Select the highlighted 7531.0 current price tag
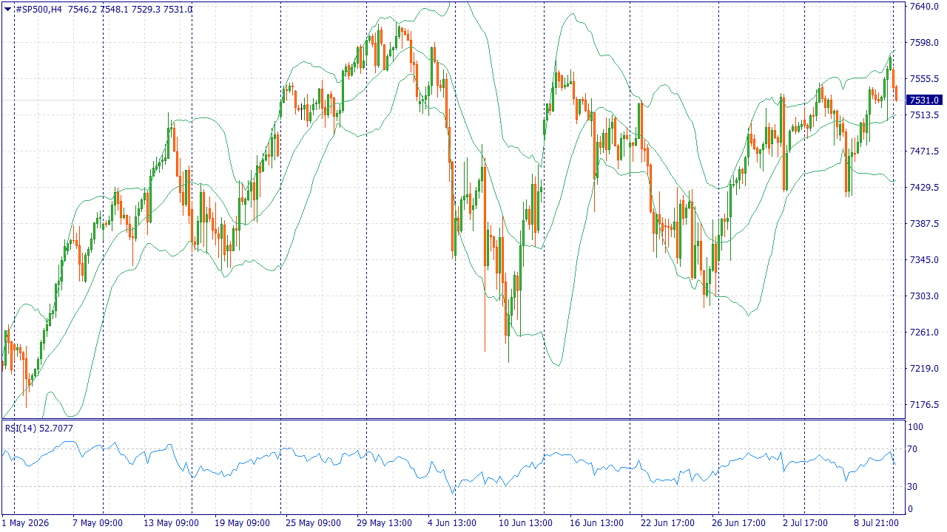Screen dimensions: 947x532 pos(925,100)
